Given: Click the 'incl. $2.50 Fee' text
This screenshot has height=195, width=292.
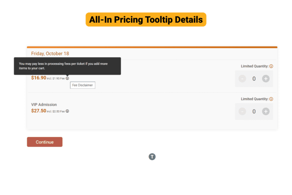Looking at the screenshot, I should [56, 112].
